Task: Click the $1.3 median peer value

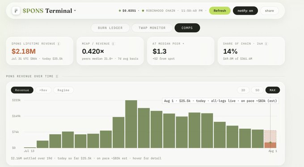Action: (x=159, y=51)
